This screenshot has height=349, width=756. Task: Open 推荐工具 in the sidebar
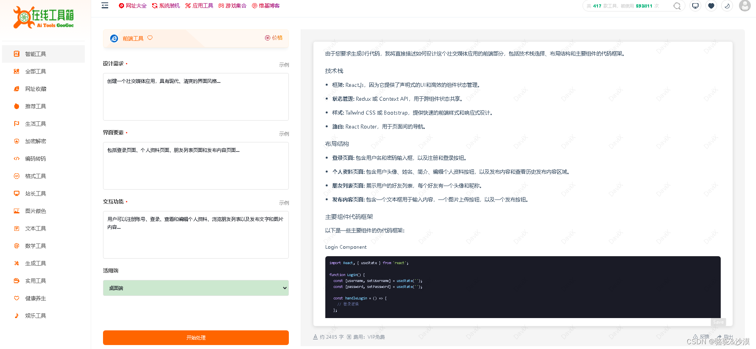pos(43,106)
